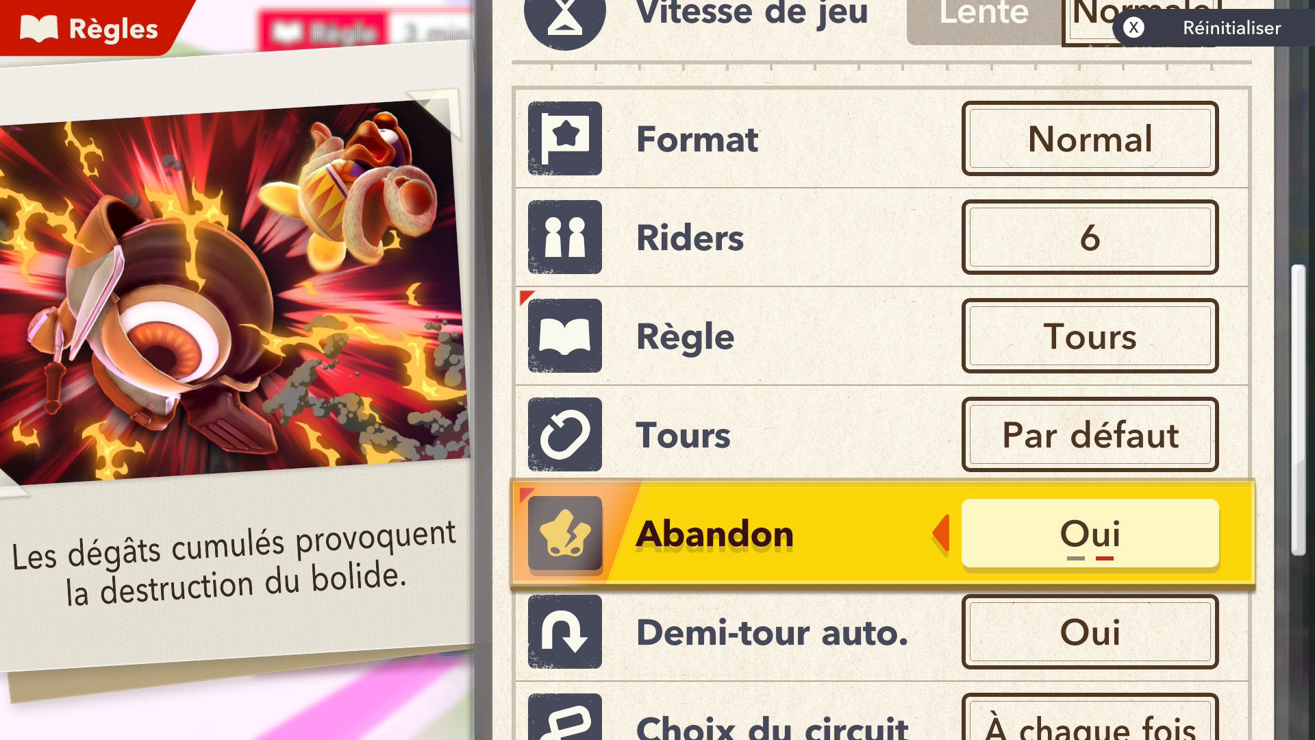Click the Tours lap loop icon
This screenshot has width=1315, height=740.
564,434
